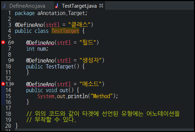Click the println call on line 15

[78, 96]
